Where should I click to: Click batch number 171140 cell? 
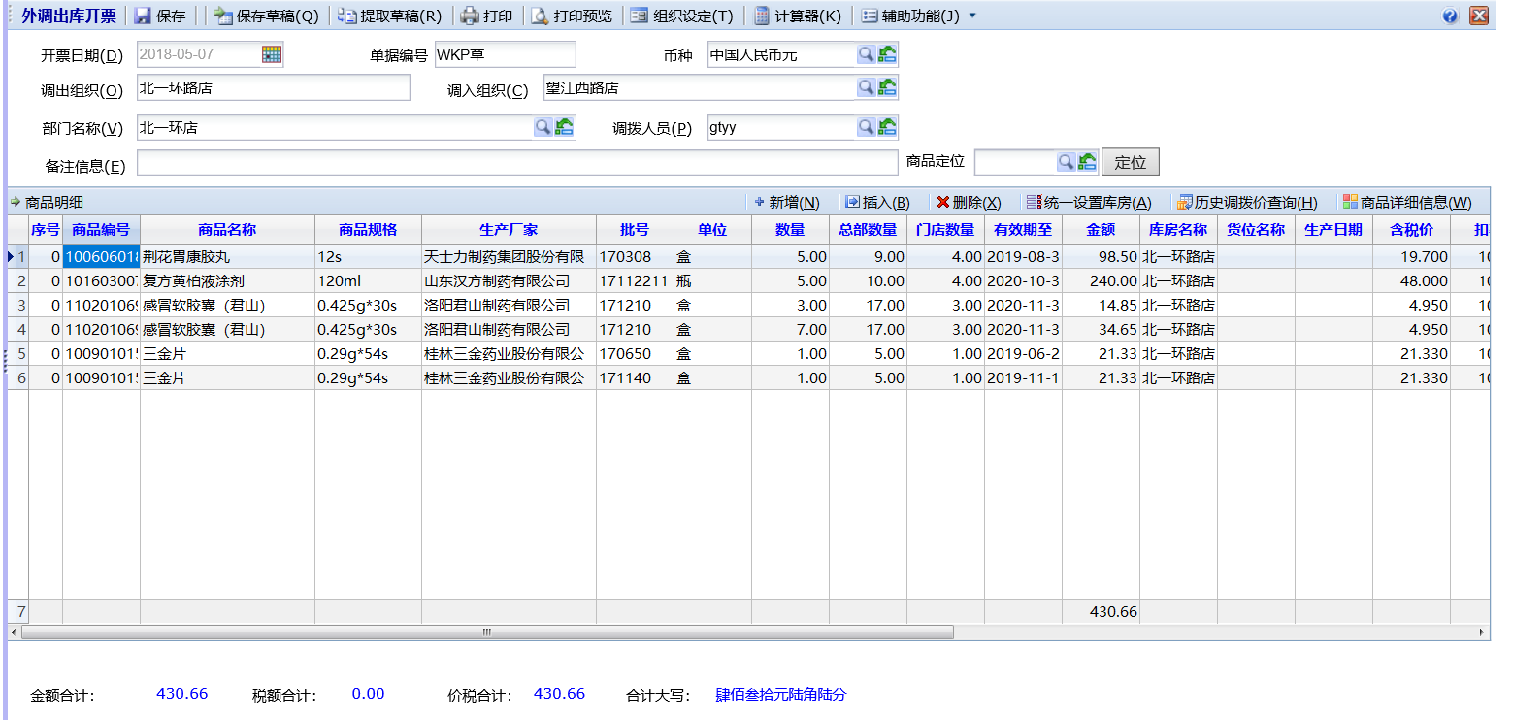(x=635, y=377)
